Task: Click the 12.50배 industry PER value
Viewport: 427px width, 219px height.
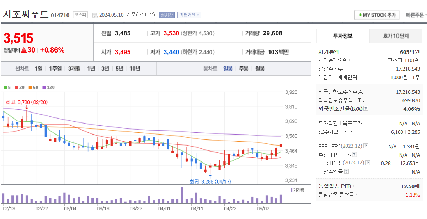Action: tap(410, 186)
